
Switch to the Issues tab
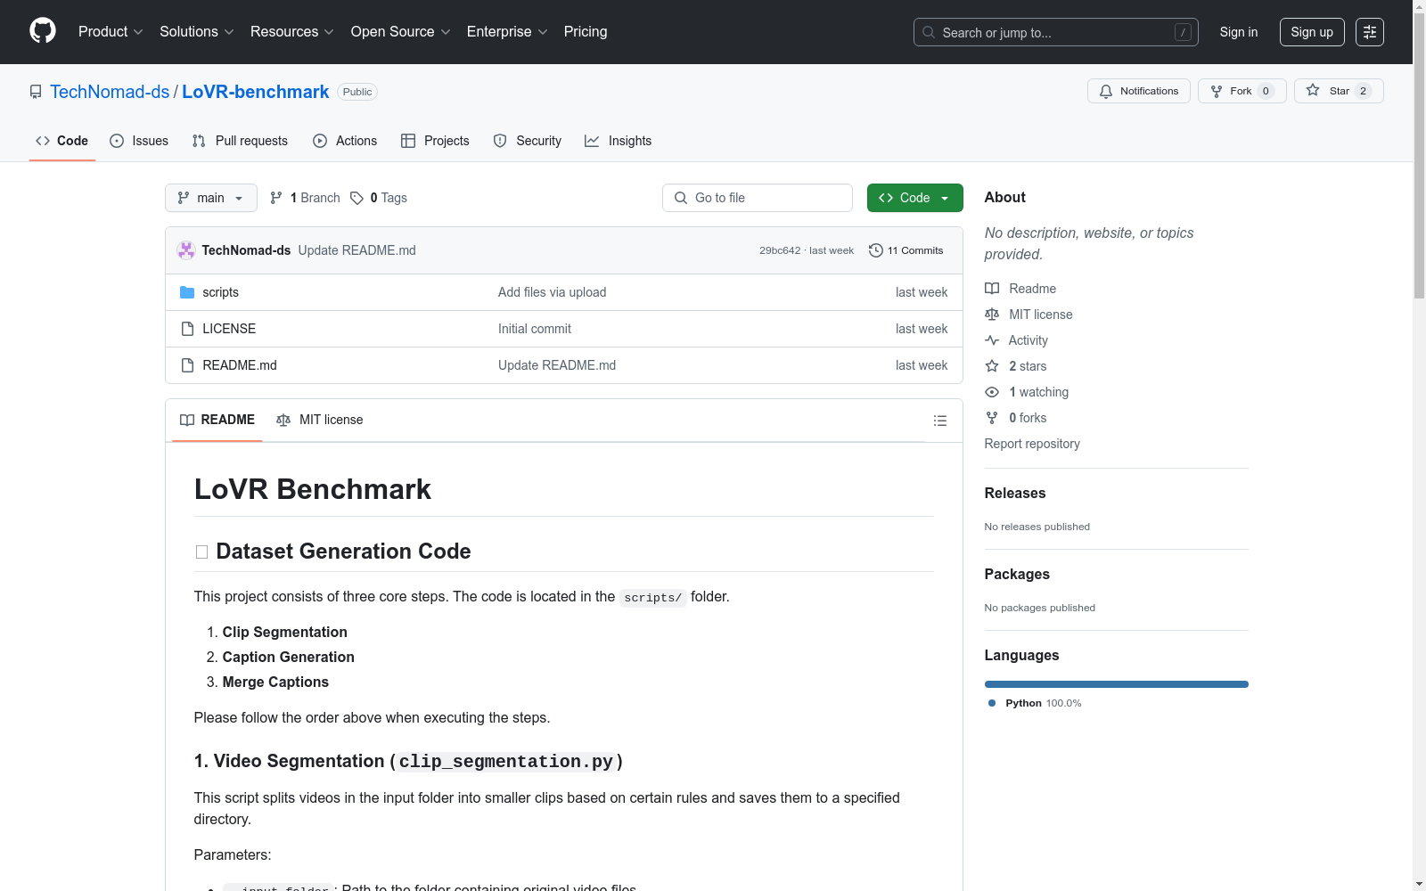point(139,141)
